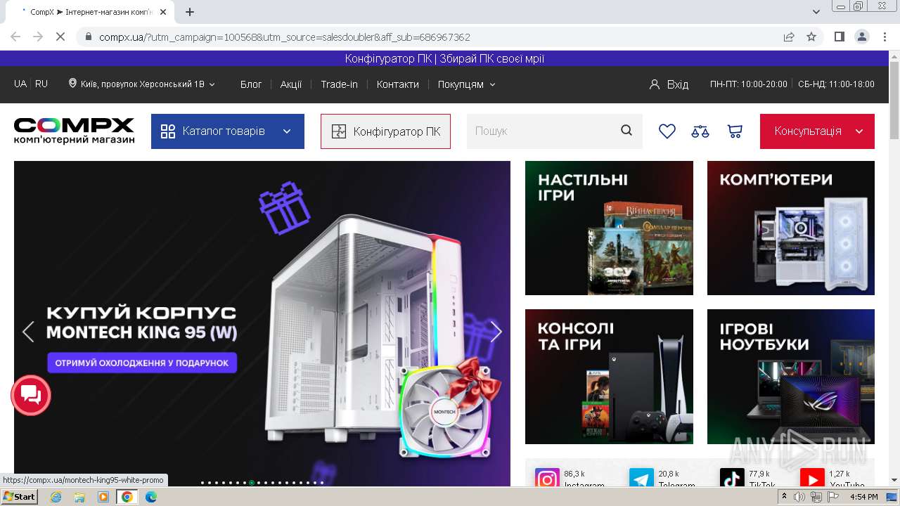
Task: Switch site language to RU
Action: 41,84
